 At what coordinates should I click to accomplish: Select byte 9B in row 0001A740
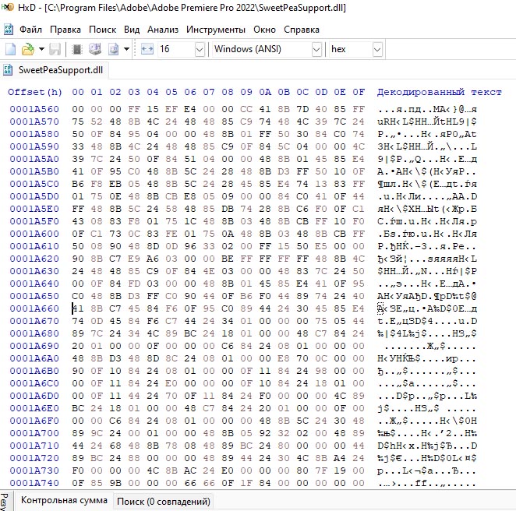115,484
